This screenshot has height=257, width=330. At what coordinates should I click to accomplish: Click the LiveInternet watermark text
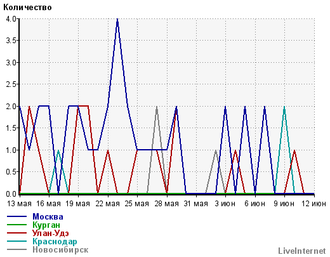pyautogui.click(x=302, y=251)
